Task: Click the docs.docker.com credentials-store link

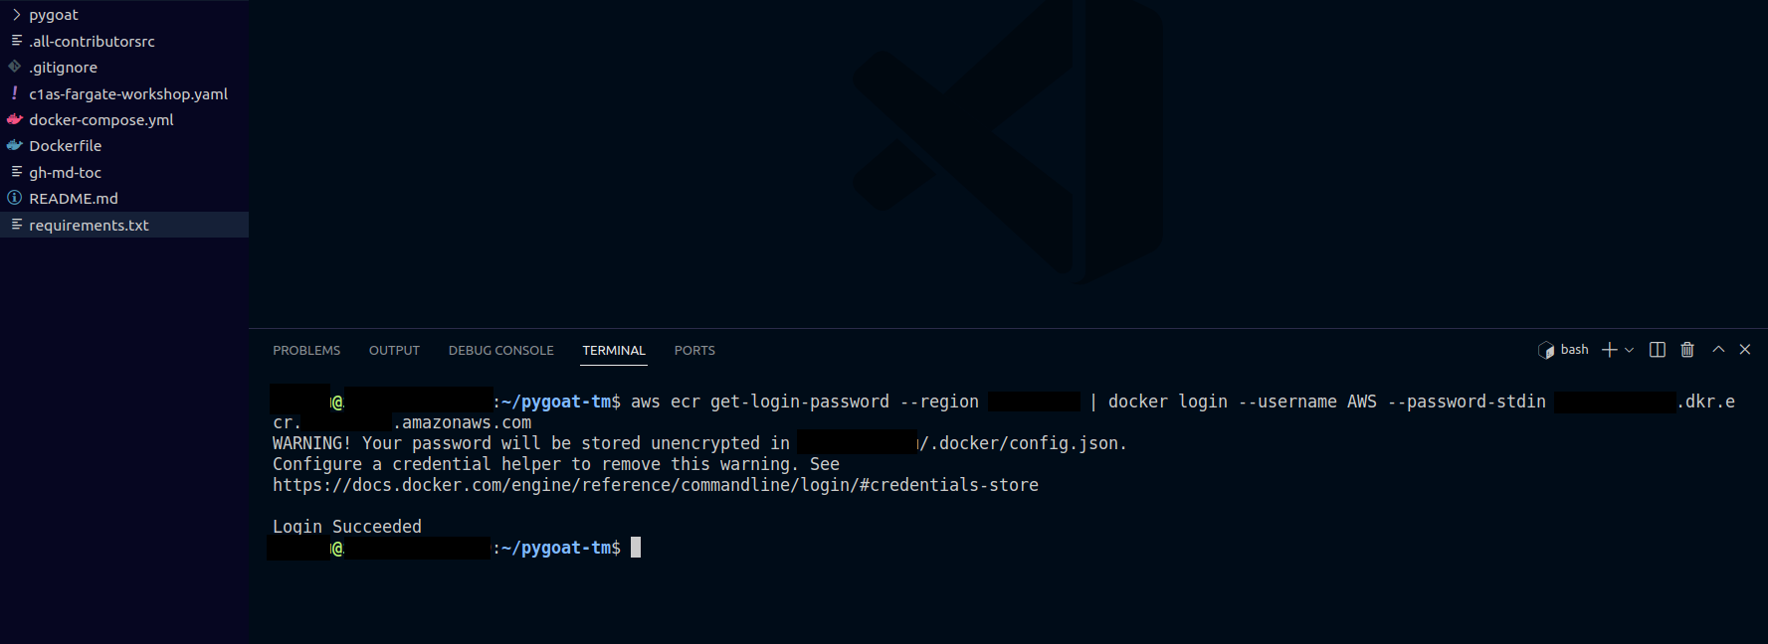Action: coord(656,485)
